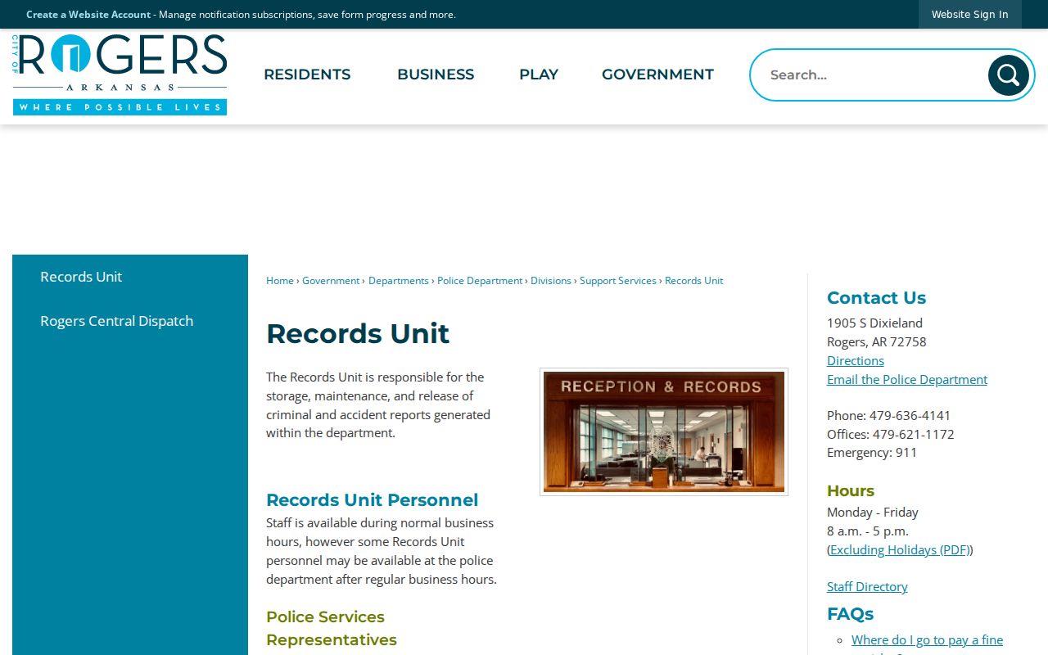
Task: Go to Government in the breadcrumb
Action: tap(331, 281)
